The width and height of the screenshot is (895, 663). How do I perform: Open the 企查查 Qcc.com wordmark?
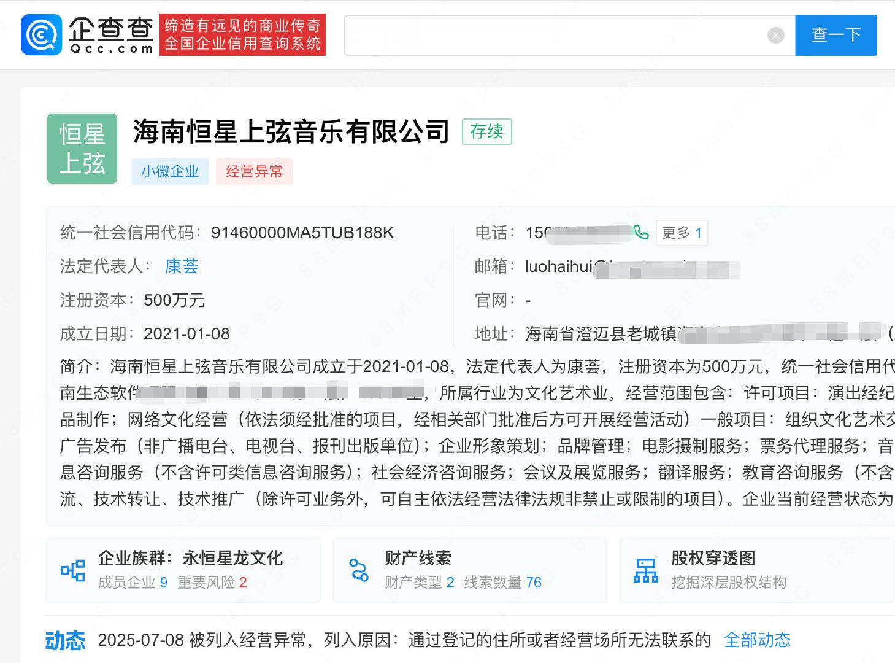tap(110, 36)
